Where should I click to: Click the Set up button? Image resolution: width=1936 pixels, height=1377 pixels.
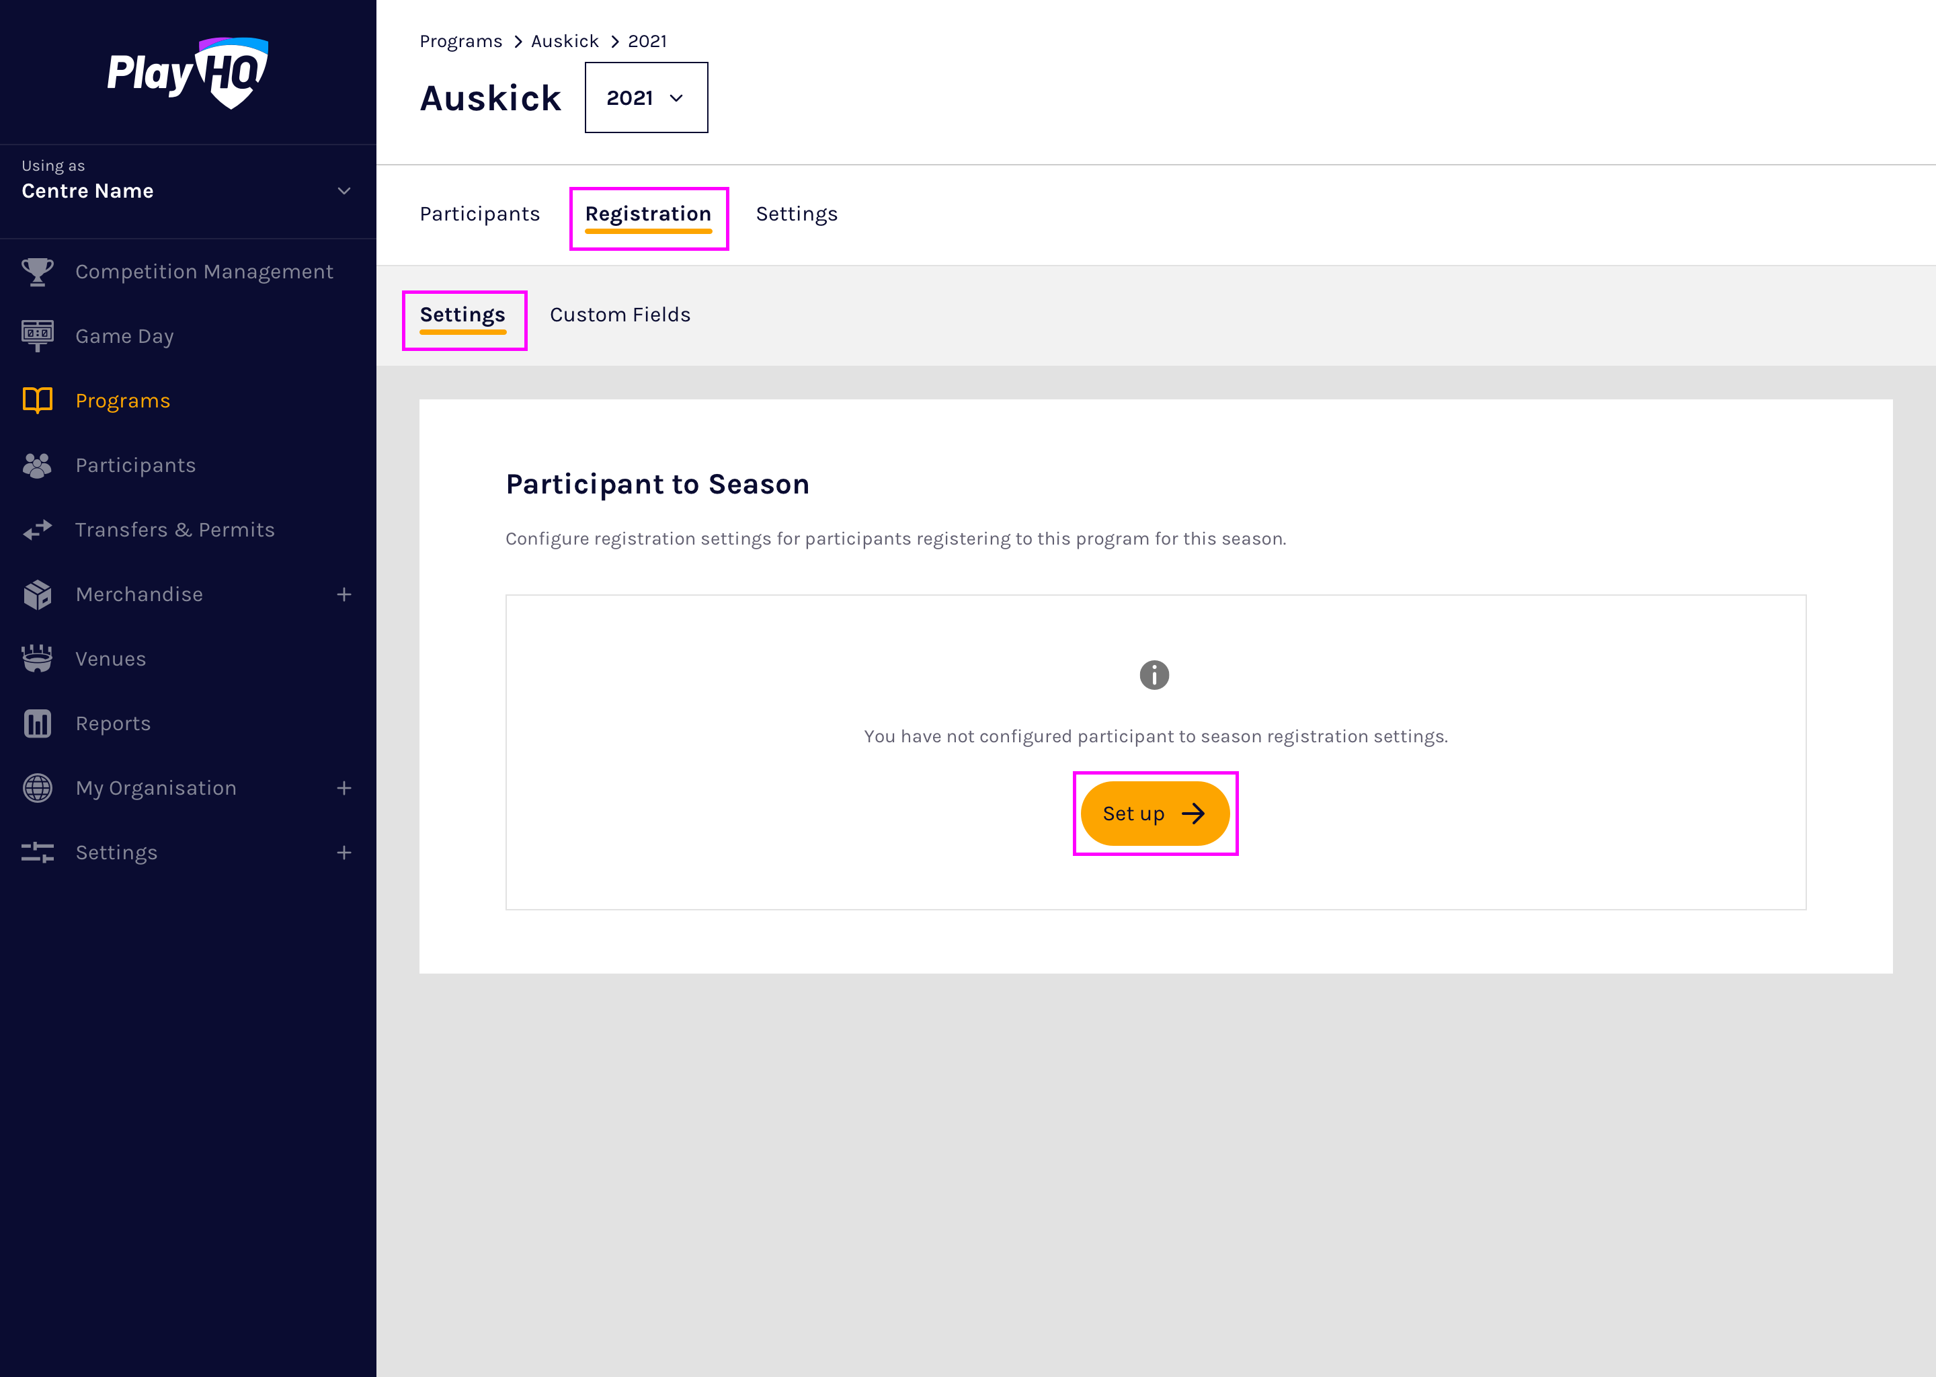pos(1154,813)
